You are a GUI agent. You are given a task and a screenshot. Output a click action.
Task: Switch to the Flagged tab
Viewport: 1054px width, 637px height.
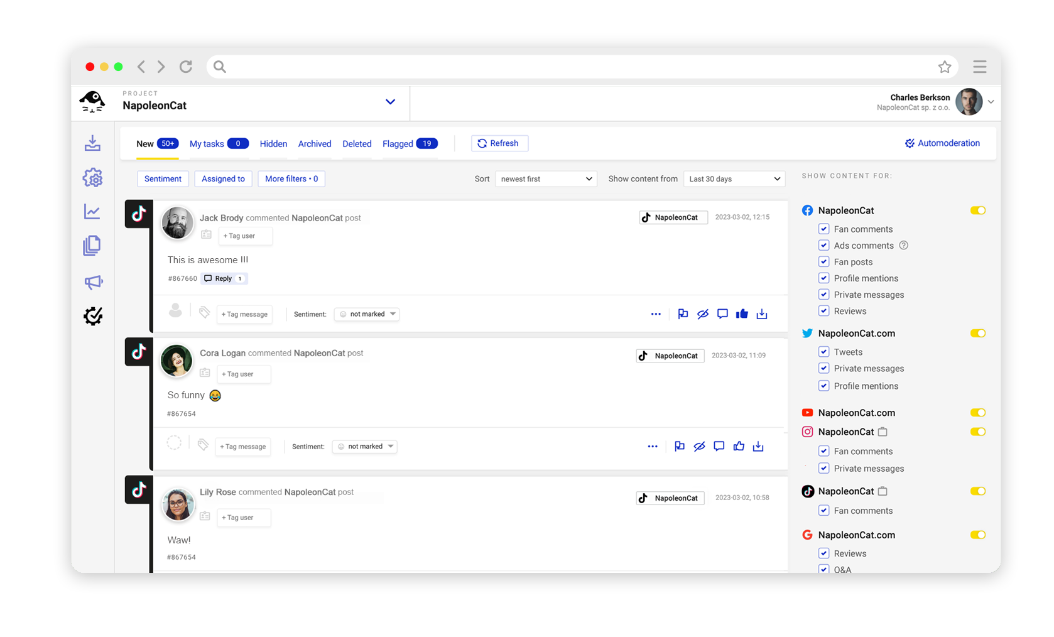410,144
